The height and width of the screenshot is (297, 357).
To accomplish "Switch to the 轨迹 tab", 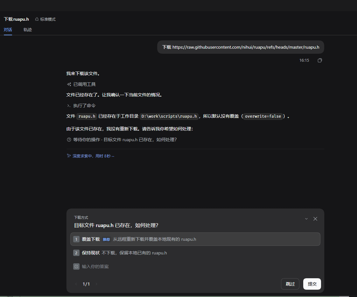I will tap(28, 30).
